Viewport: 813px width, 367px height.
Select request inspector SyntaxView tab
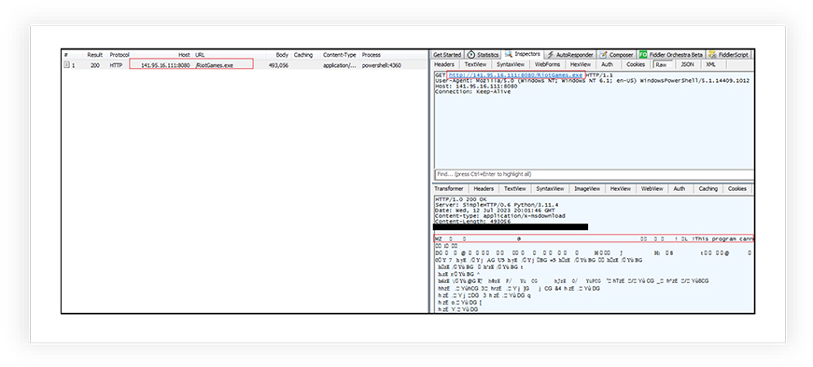(511, 64)
